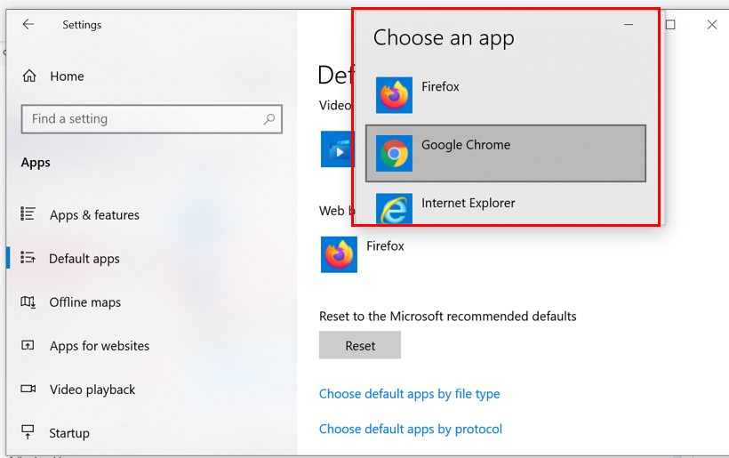The height and width of the screenshot is (458, 729).
Task: Click the back arrow in Settings
Action: tap(28, 24)
